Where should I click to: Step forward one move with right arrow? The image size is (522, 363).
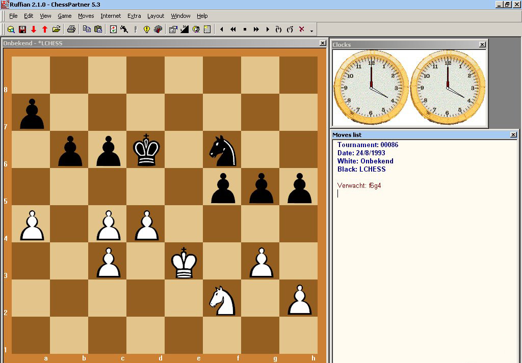[x=268, y=30]
